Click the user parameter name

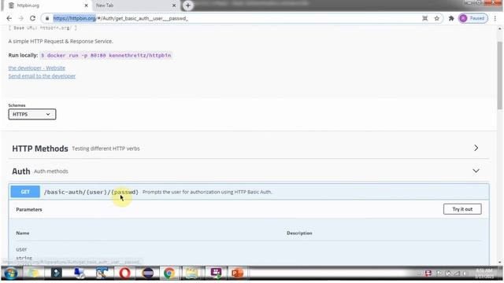(x=21, y=249)
